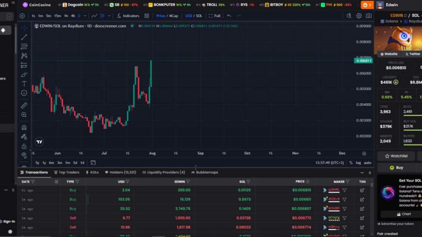Open the trending fire icon button
Screen dimensions: 422x237
point(367,5)
